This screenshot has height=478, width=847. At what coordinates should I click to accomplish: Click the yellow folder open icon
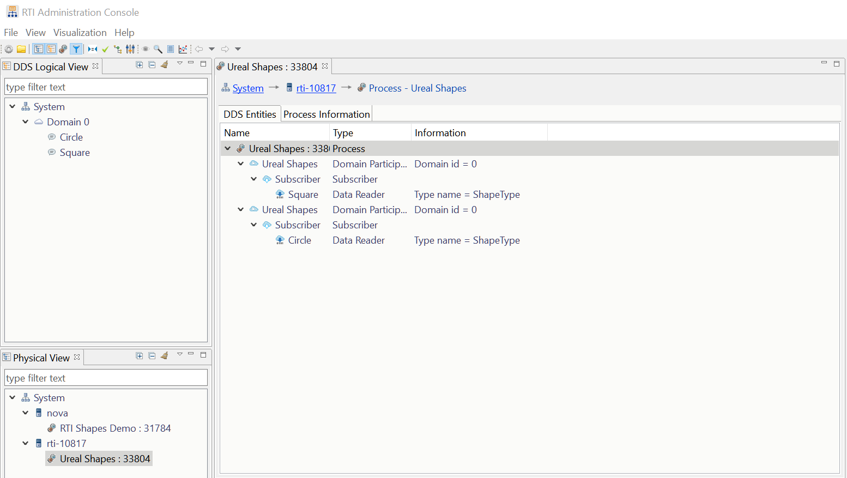point(21,49)
